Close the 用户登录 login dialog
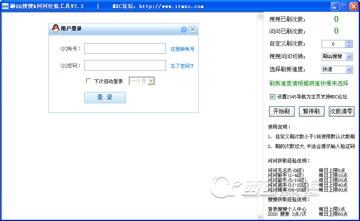Viewport: 360px width, 221px height. (x=193, y=29)
